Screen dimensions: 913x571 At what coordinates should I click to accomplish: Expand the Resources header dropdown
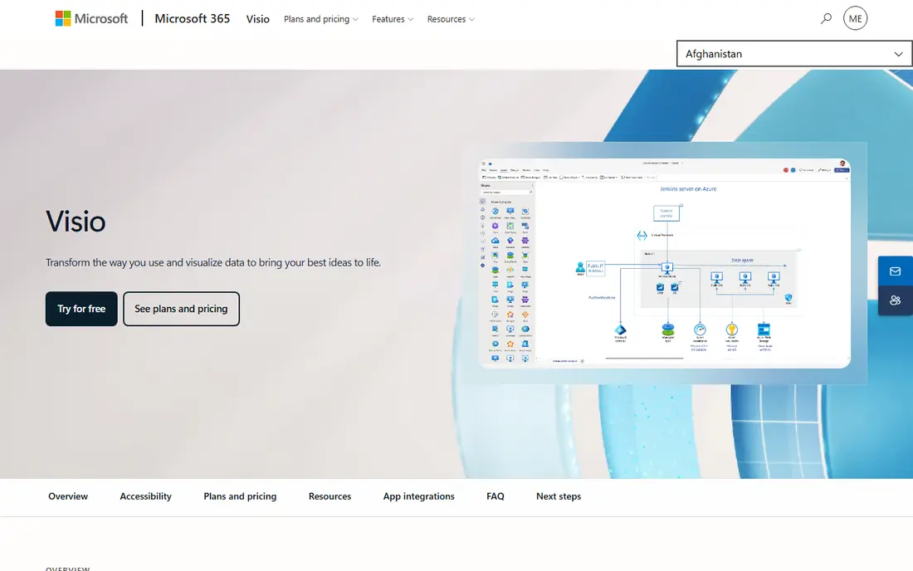451,19
